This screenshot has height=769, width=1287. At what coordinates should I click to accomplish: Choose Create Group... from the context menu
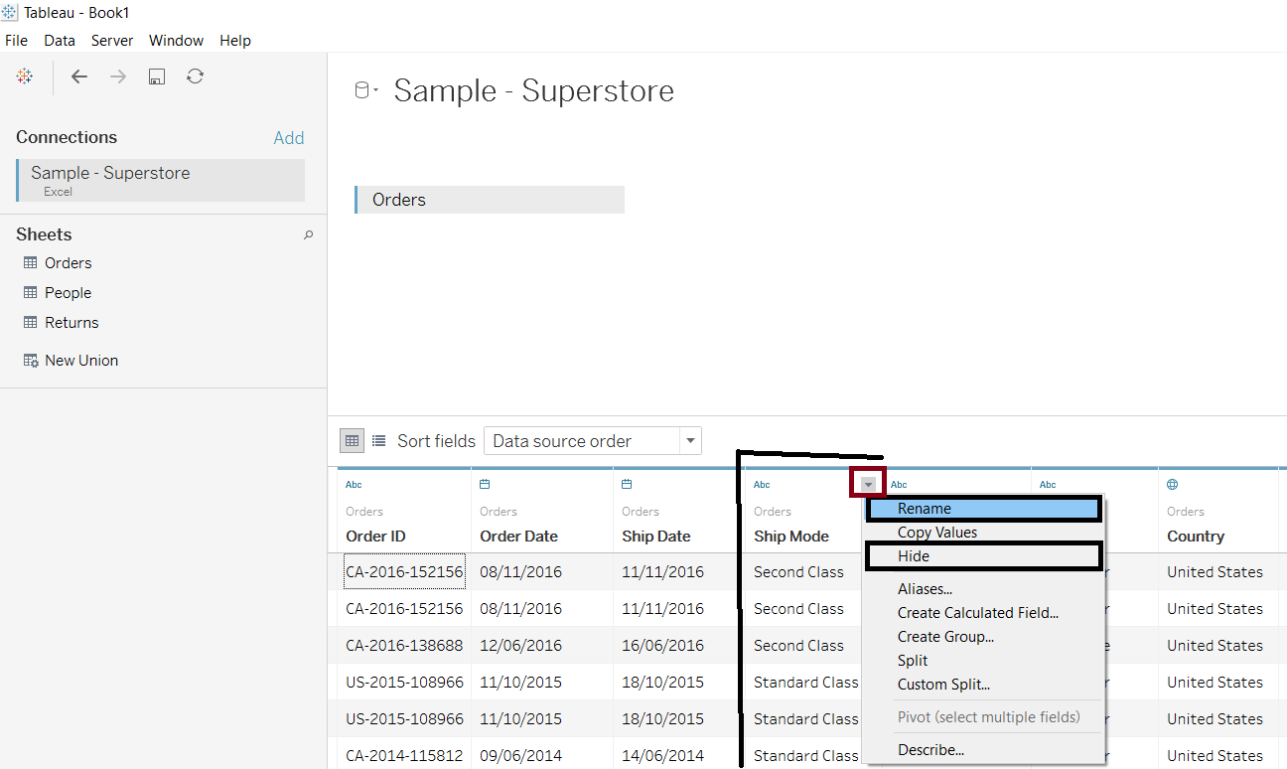984,637
